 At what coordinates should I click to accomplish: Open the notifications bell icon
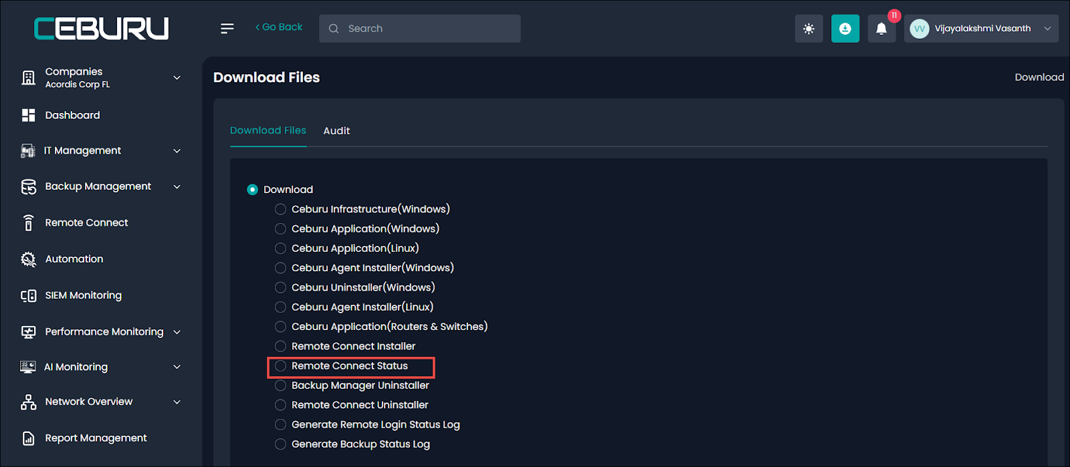881,29
